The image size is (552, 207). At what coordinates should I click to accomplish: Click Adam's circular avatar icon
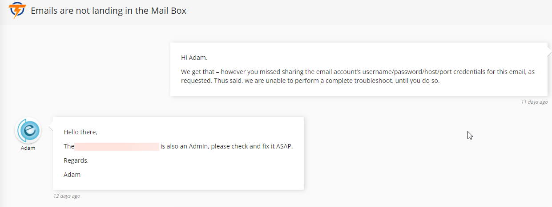[28, 131]
